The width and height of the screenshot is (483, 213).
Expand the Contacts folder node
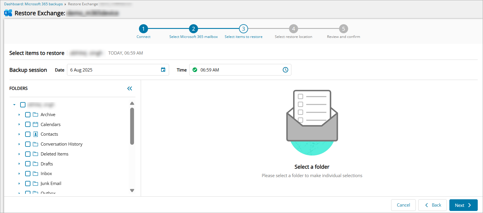(x=19, y=134)
